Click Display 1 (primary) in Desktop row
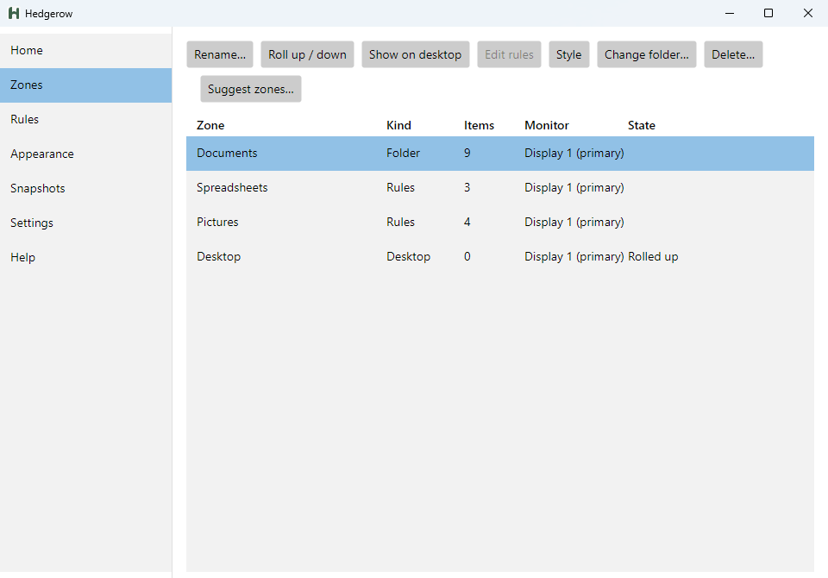828x578 pixels. (x=574, y=257)
